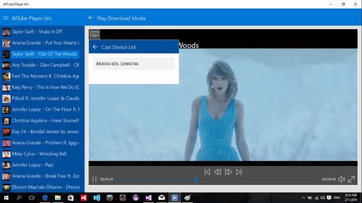
Task: Play Any Trouble - Glen Campbell track
Action: tap(41, 65)
